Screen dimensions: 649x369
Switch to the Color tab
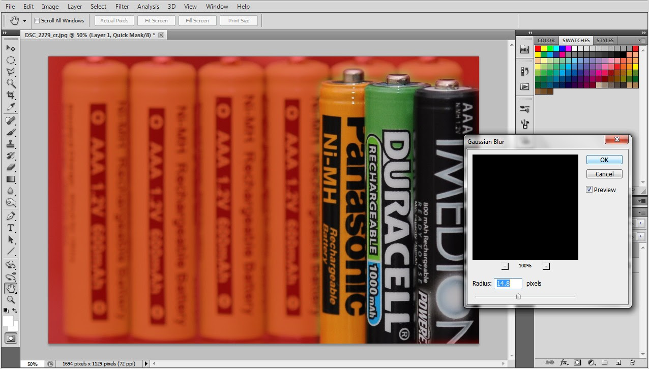tap(546, 40)
